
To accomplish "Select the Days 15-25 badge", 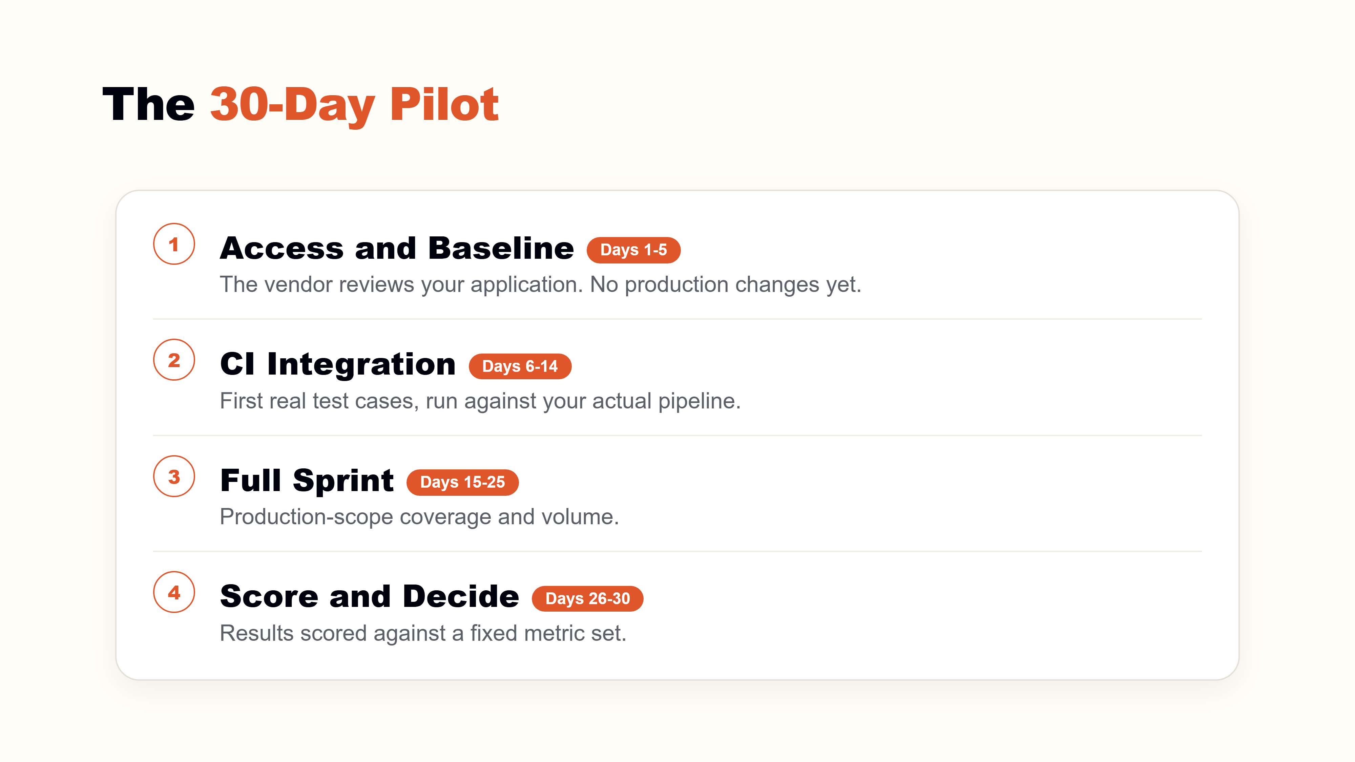I will (462, 482).
